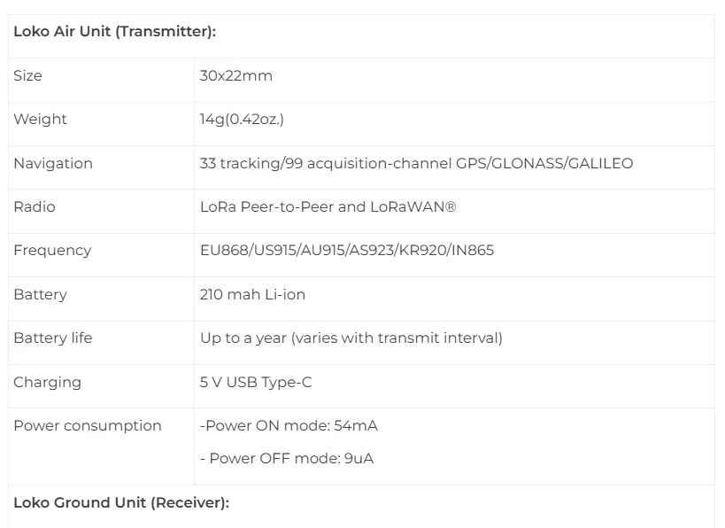Click the "Power consumption" row label
The width and height of the screenshot is (725, 528).
[x=88, y=425]
